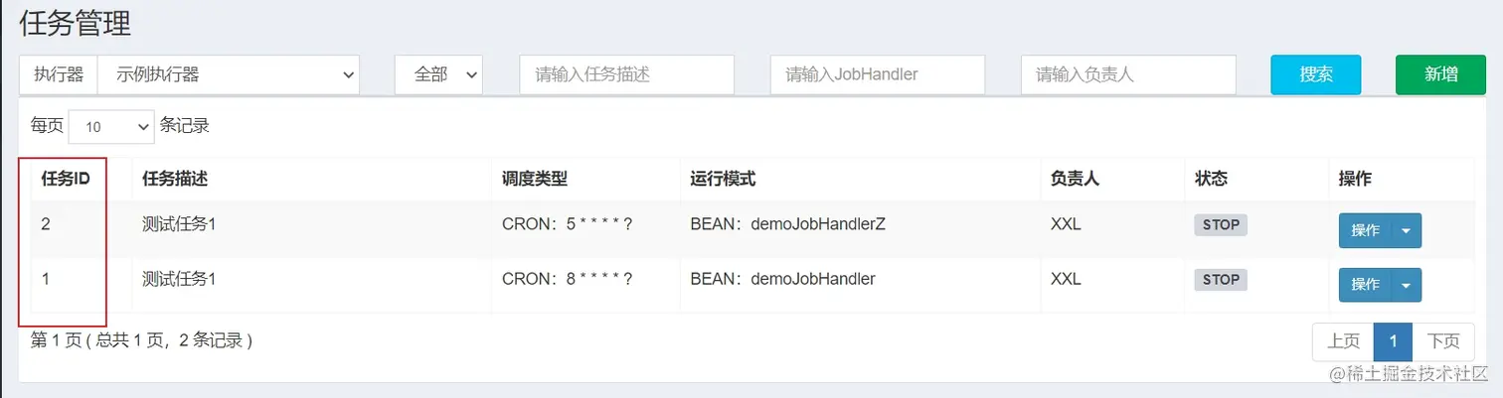1503x398 pixels.
Task: Focus the 请输入JobHandler input field
Action: click(877, 74)
